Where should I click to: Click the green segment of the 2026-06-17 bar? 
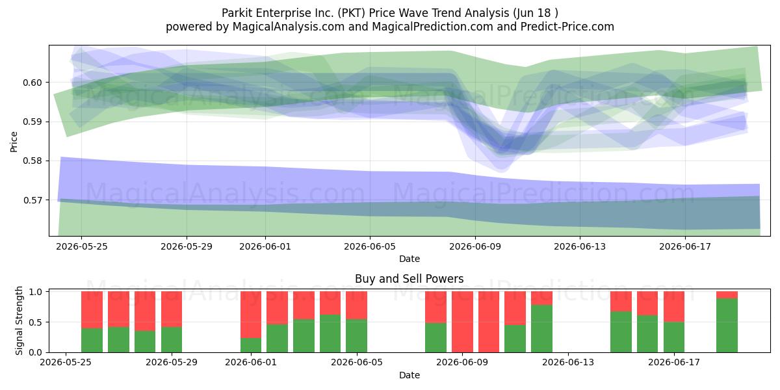click(x=674, y=337)
